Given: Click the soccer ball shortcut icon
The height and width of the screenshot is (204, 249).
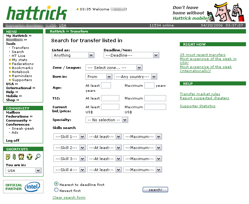Looking at the screenshot, I should pos(30,157).
